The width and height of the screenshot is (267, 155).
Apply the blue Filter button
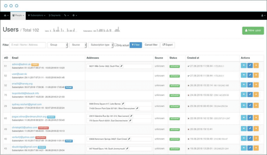click(x=136, y=45)
